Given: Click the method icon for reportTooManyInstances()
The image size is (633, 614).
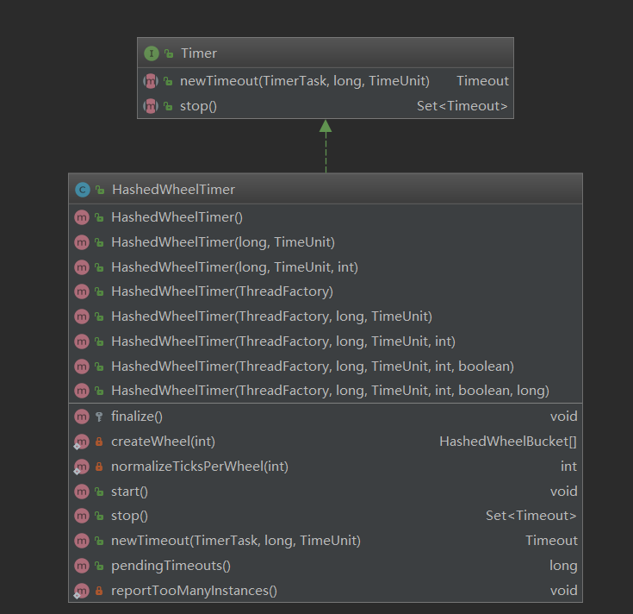Looking at the screenshot, I should tap(82, 592).
